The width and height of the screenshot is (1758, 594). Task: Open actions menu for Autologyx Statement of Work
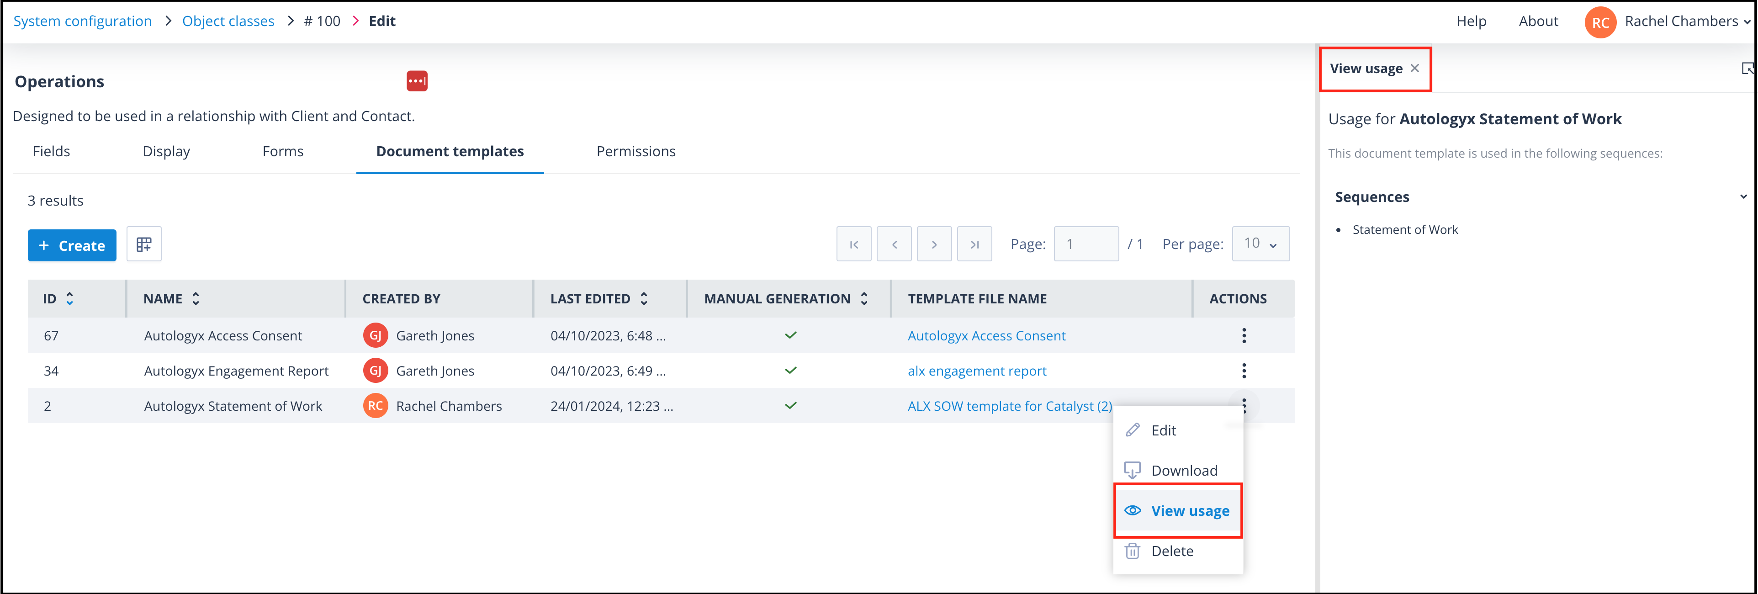point(1244,406)
